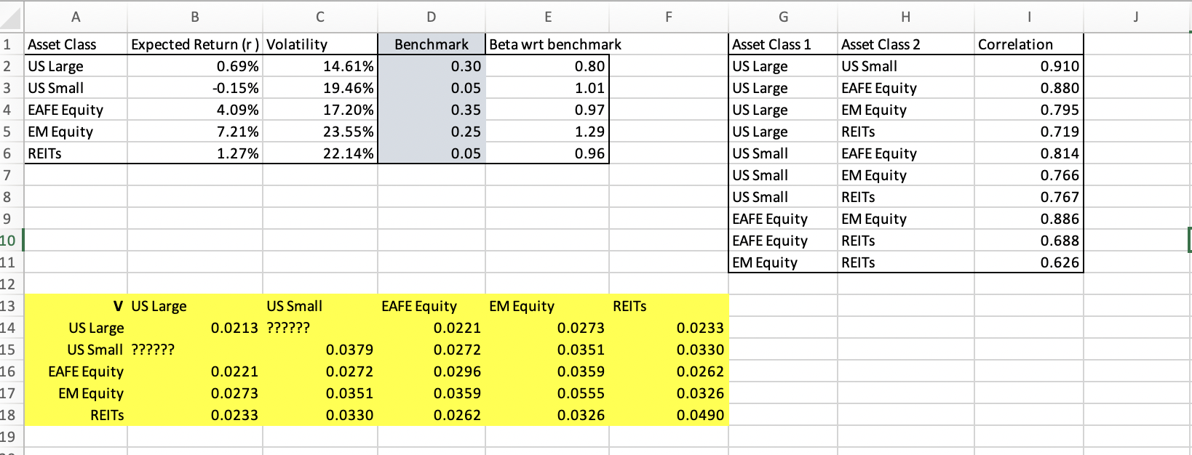Select correlation value 0.910
The width and height of the screenshot is (1192, 455).
pos(1029,66)
